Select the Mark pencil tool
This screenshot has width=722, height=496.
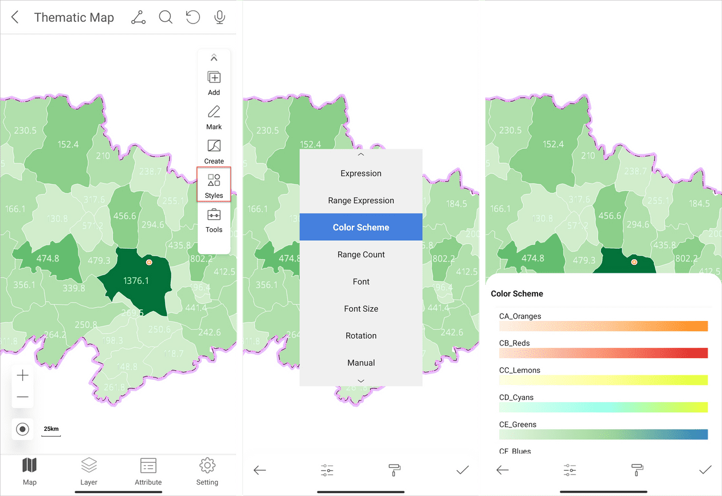point(214,117)
